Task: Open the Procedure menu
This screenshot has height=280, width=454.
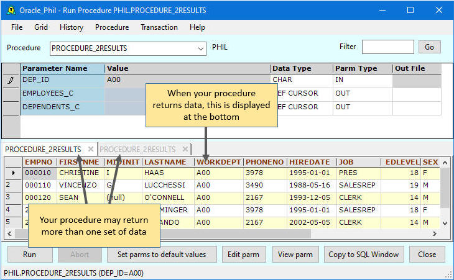Action: pos(112,27)
